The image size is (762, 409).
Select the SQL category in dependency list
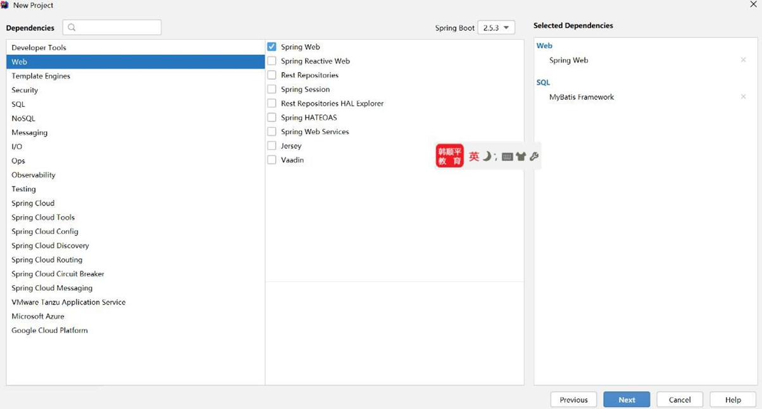[x=18, y=104]
